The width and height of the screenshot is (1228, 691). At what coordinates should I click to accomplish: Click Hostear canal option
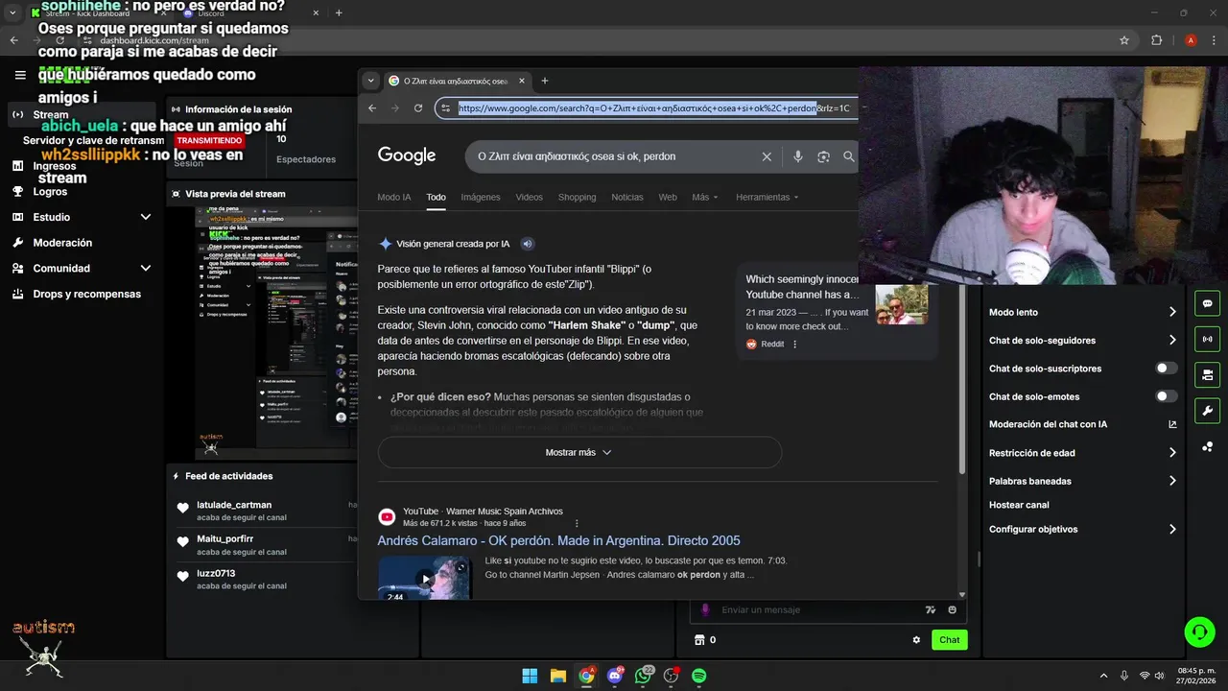[1019, 505]
